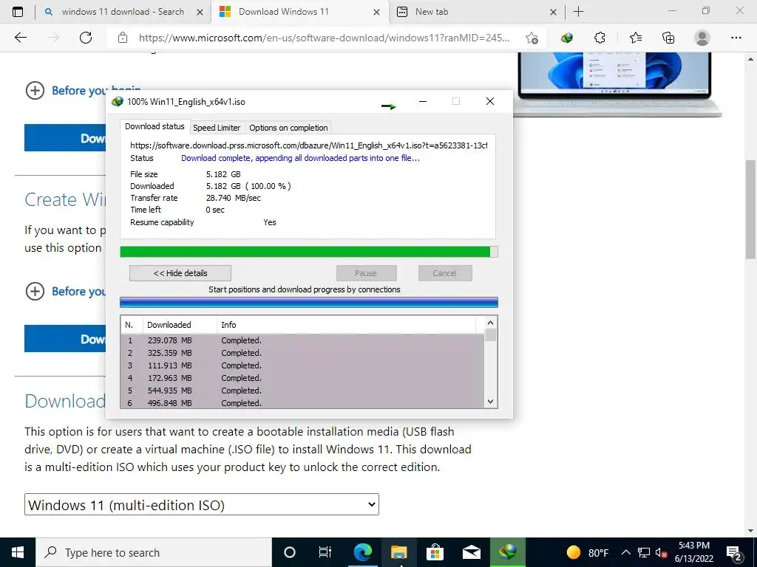Click the green download progress bar

click(308, 252)
